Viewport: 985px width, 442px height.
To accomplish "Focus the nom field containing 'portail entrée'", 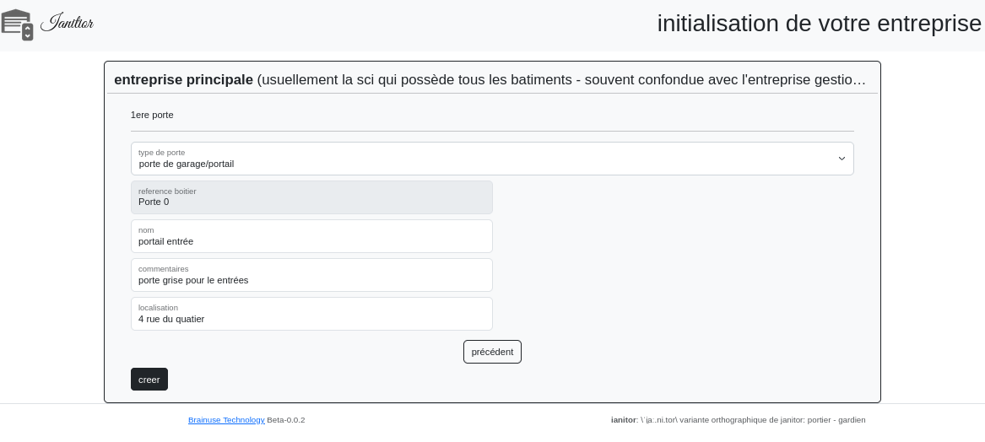I will point(311,236).
